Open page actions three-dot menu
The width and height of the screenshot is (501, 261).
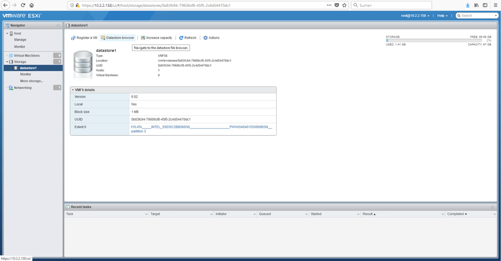(329, 5)
